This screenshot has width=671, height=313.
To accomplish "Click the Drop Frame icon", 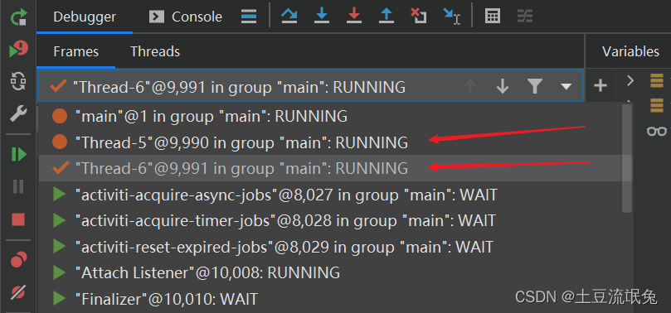I will pyautogui.click(x=419, y=17).
